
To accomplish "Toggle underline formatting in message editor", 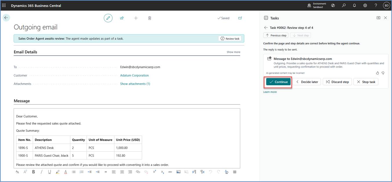I will click(50, 172).
